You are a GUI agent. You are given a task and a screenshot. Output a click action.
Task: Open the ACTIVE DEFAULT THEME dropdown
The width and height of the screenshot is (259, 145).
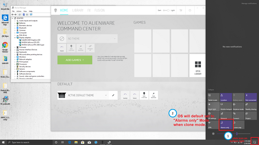(87, 95)
